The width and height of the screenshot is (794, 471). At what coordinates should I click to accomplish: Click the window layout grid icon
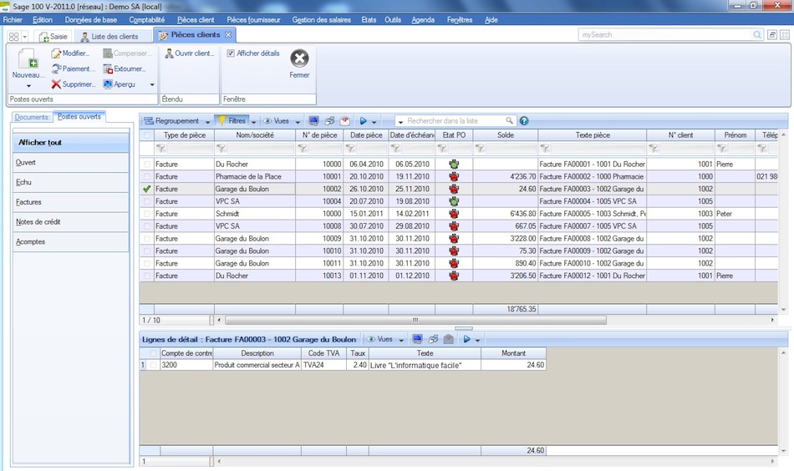pos(13,37)
